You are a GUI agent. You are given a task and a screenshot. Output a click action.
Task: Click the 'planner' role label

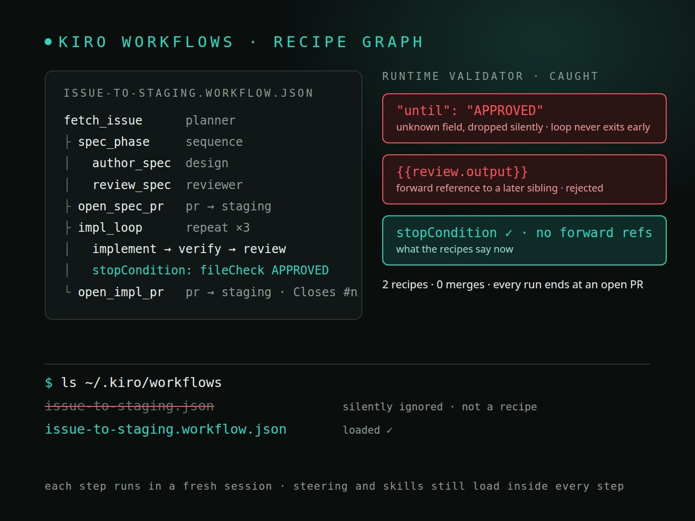210,121
